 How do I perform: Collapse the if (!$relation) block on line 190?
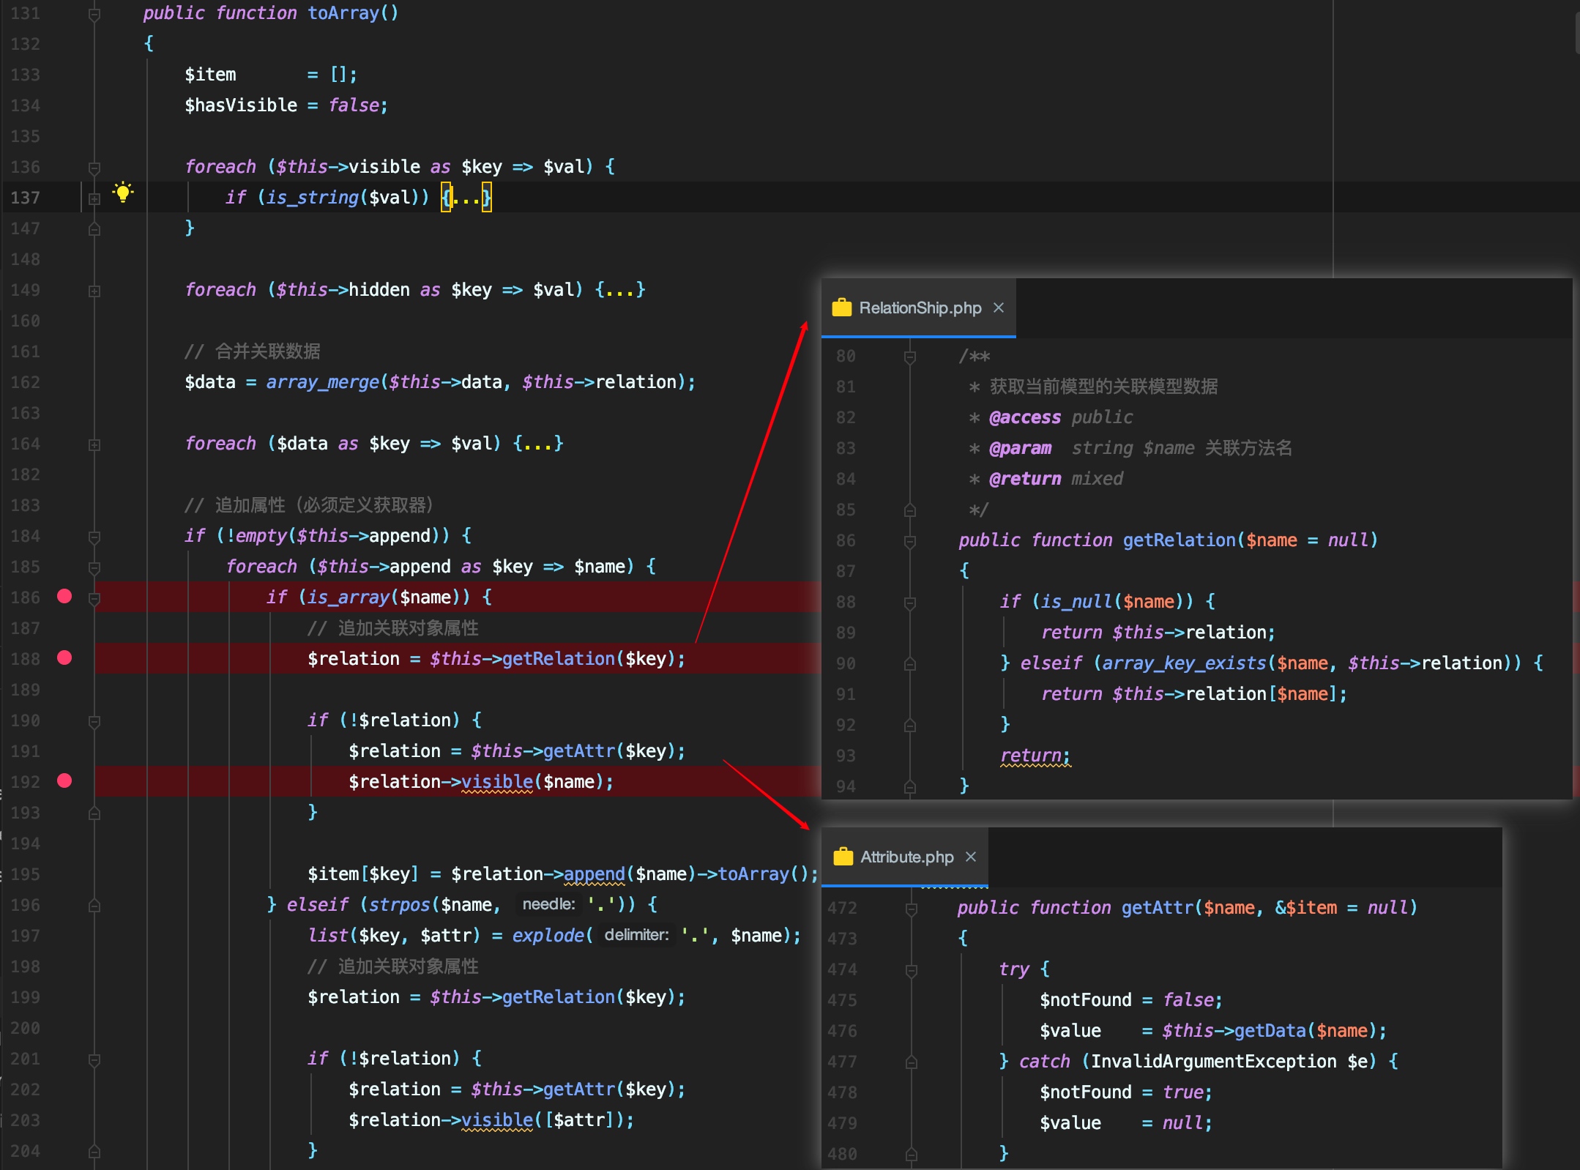point(94,721)
